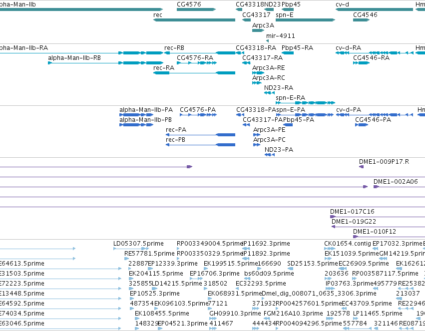Click the mir-4911 gene marker

268,41
